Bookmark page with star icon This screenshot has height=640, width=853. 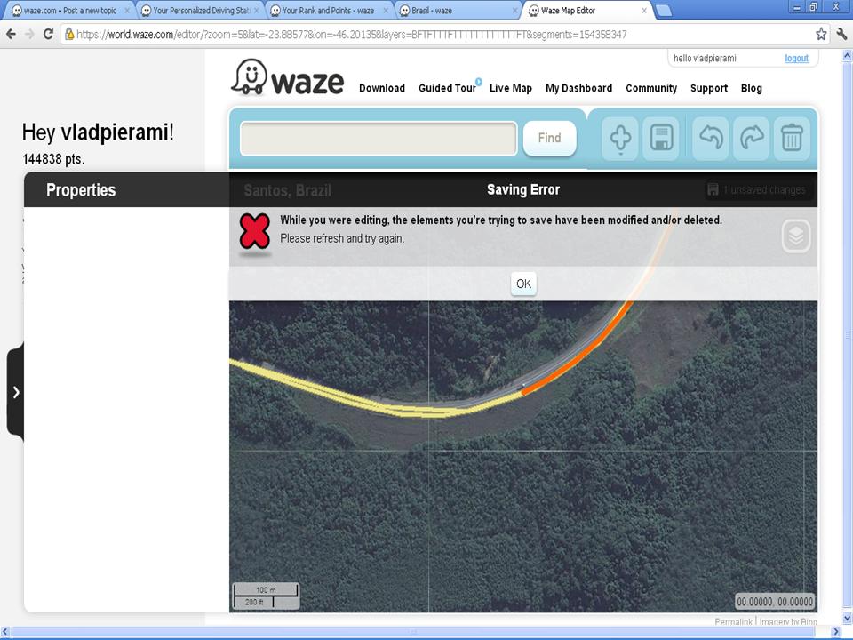click(x=821, y=34)
